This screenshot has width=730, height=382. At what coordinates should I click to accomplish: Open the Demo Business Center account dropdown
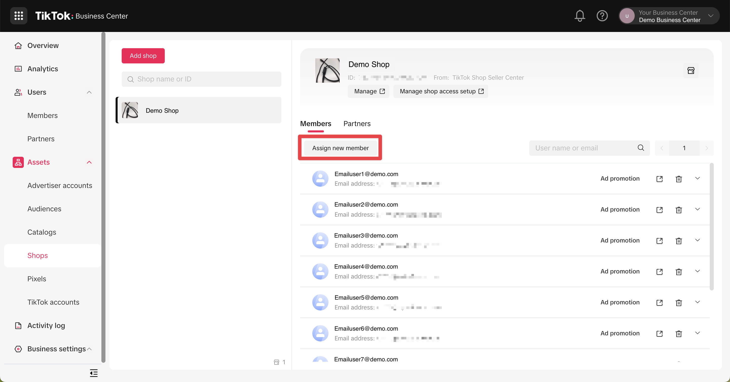pyautogui.click(x=710, y=16)
